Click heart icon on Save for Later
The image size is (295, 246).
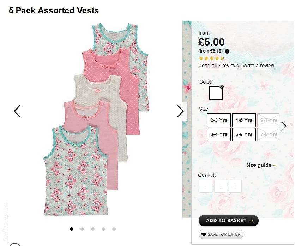coord(204,234)
